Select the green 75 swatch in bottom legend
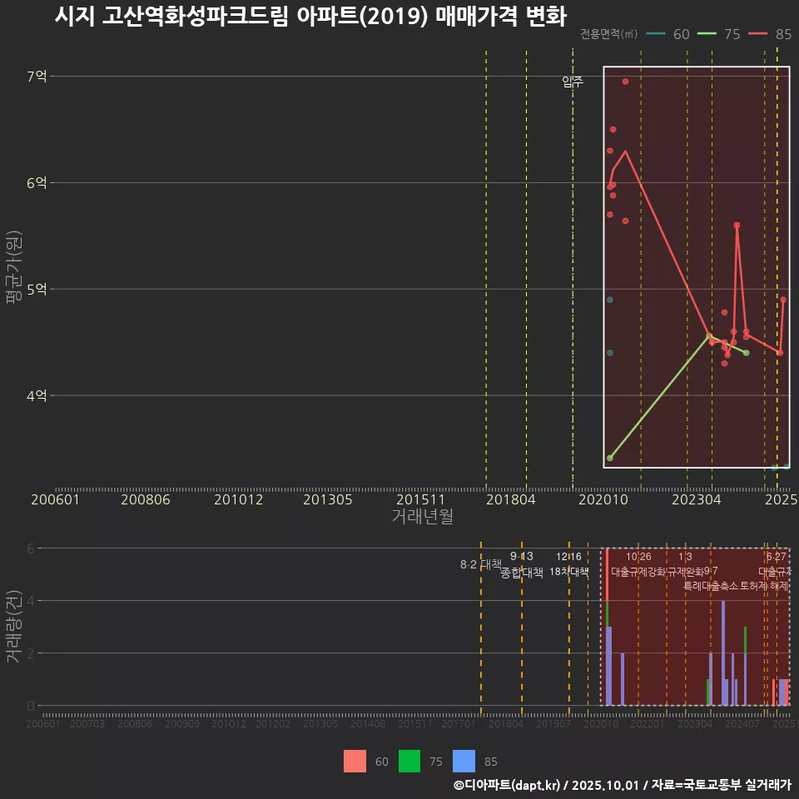799x799 pixels. 409,761
